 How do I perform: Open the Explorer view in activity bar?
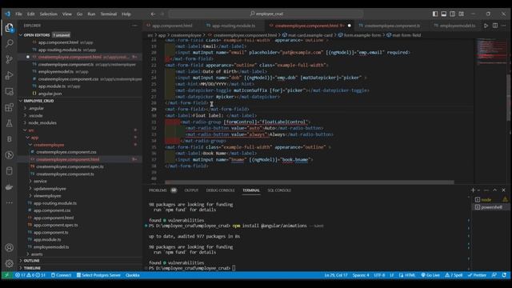pos(9,28)
